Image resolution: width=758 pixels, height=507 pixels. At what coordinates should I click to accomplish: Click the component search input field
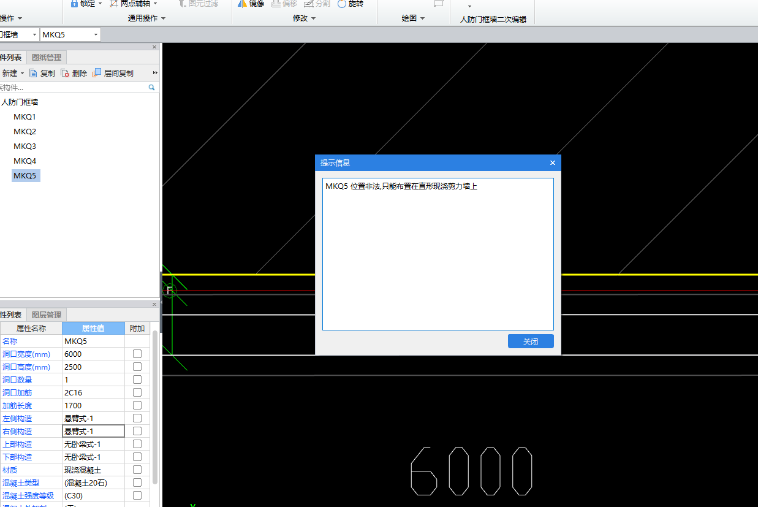[x=74, y=88]
